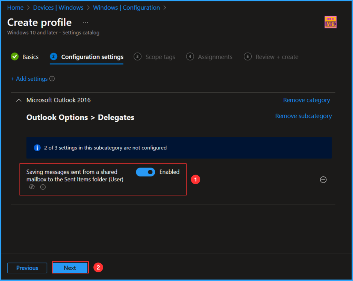353x281 pixels.
Task: Click the How To Manage Devices logo
Action: click(331, 22)
